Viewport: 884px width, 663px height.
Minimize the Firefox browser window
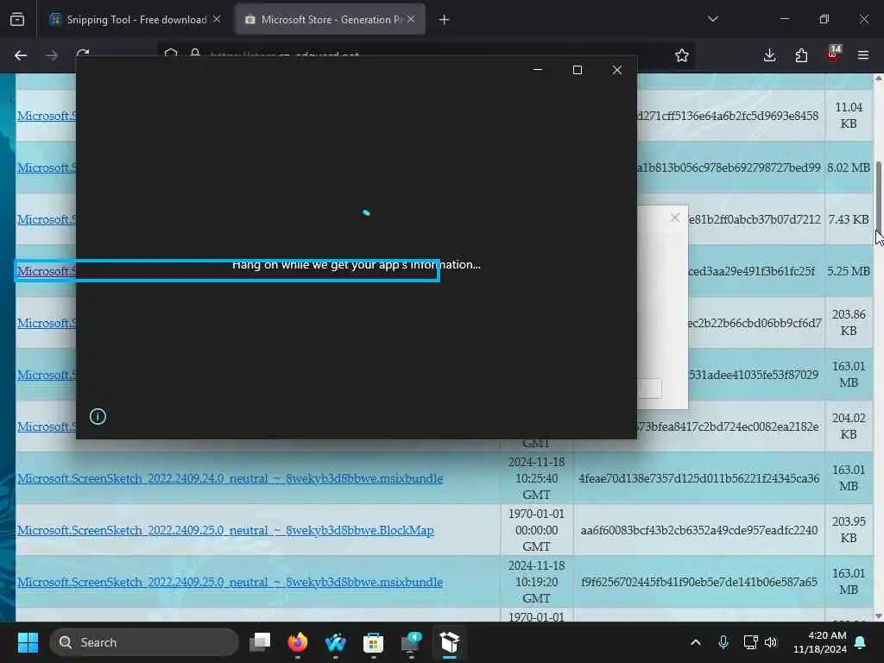point(784,19)
